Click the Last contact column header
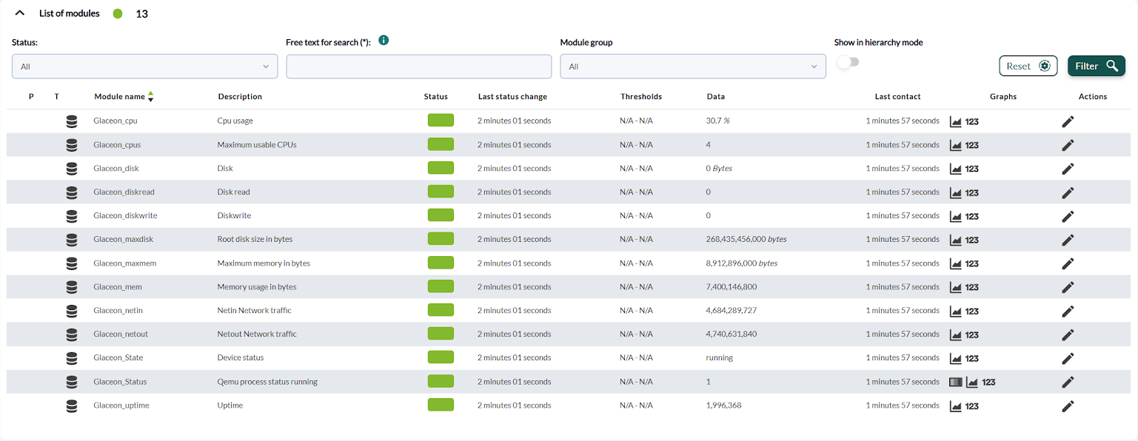This screenshot has width=1138, height=441. 897,96
